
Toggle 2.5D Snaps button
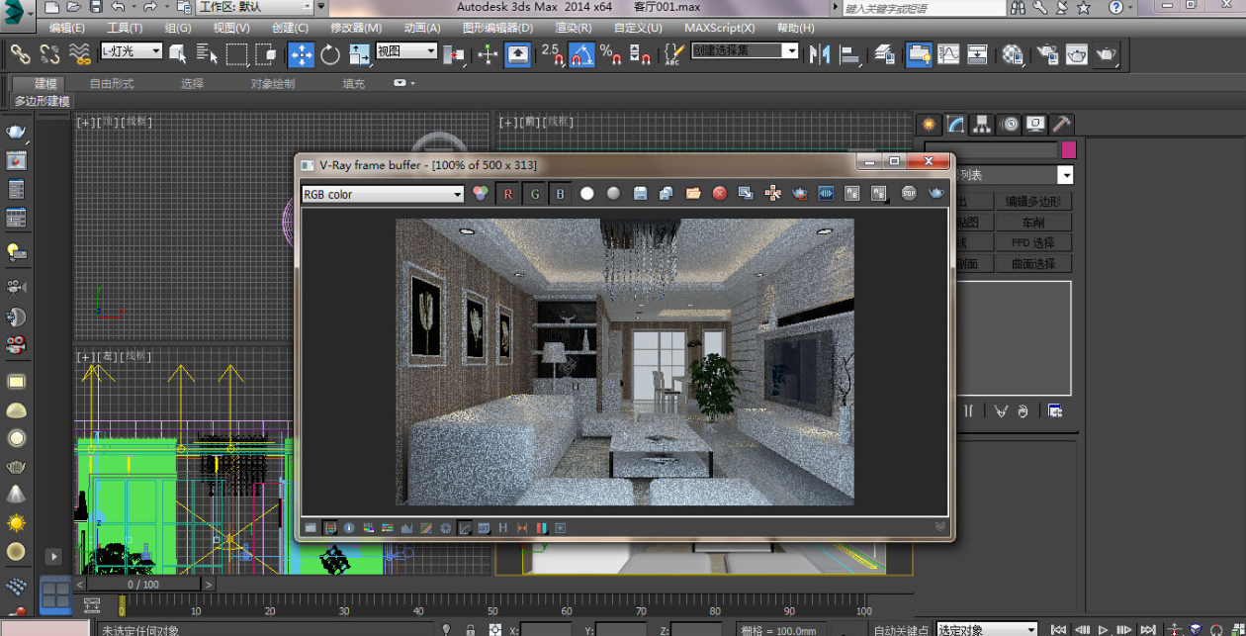click(552, 53)
